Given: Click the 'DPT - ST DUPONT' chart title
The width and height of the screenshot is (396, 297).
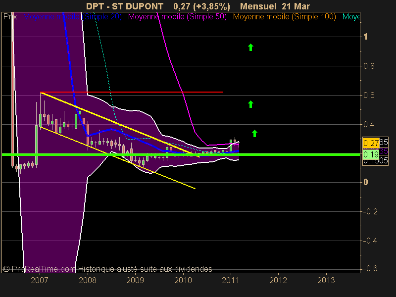Looking at the screenshot, I should [x=125, y=6].
